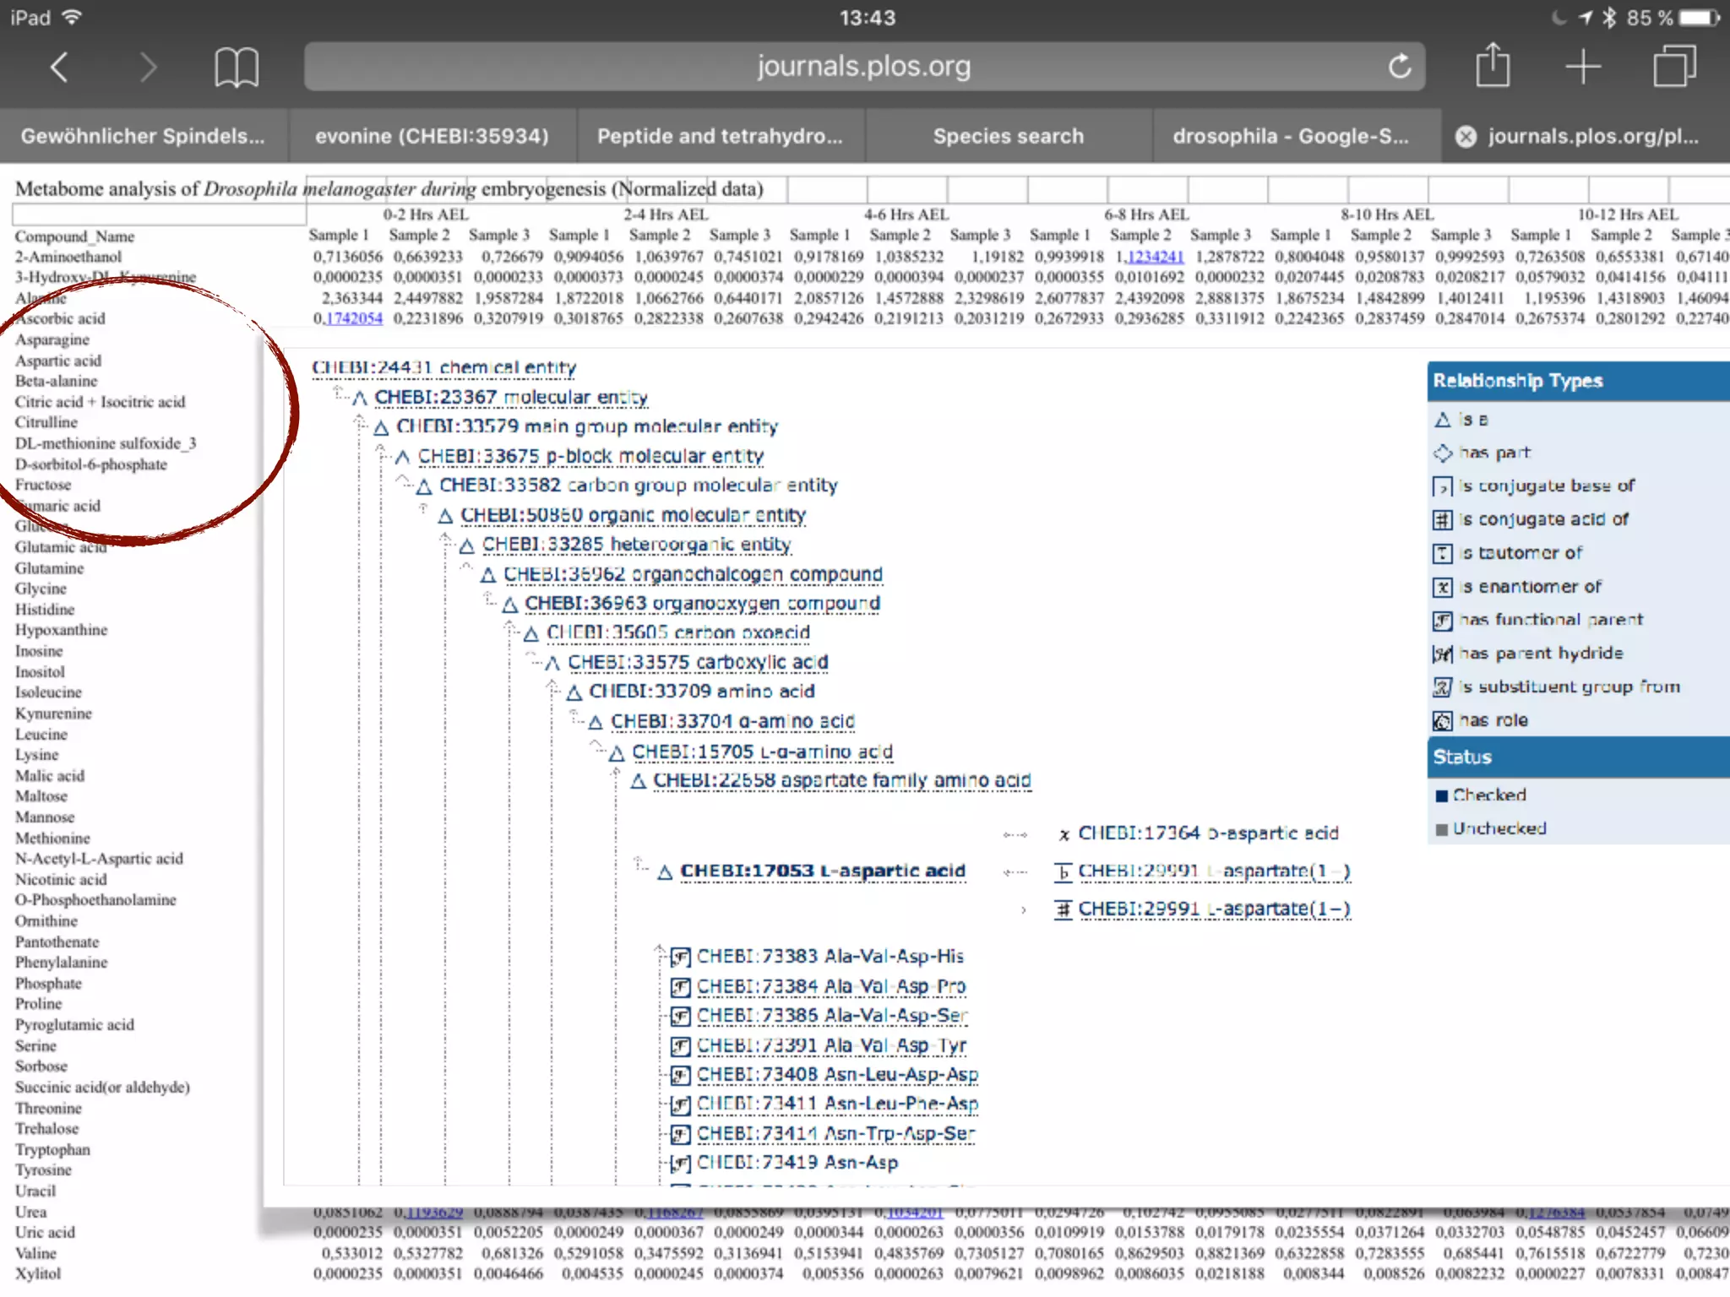The image size is (1730, 1297).
Task: Open the share sheet icon
Action: tap(1493, 66)
